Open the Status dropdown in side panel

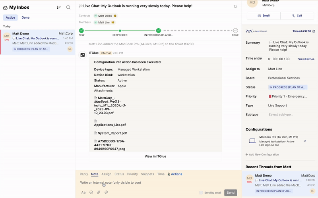287,87
